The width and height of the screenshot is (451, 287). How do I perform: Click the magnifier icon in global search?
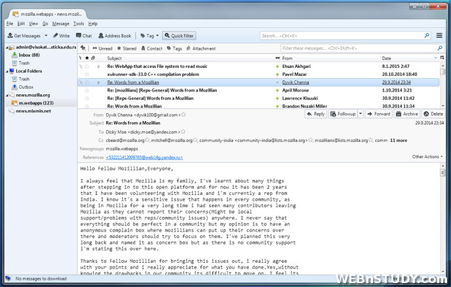pos(427,35)
